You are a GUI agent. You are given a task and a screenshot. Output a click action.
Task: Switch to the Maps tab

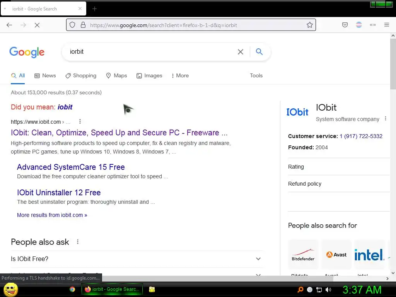pos(116,75)
